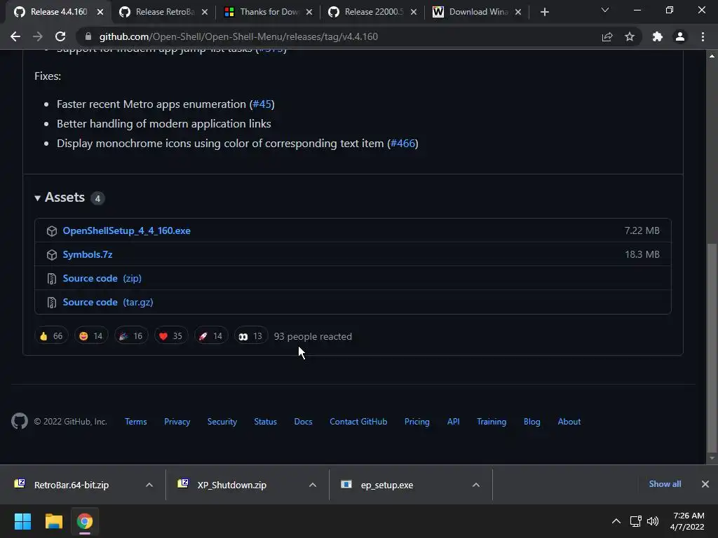Click the browser forward arrow

[38, 36]
